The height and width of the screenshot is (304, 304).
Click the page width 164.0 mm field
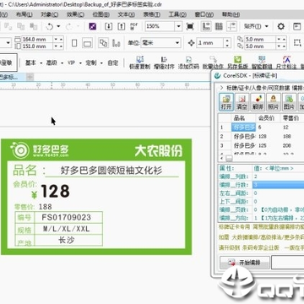pyautogui.click(x=37, y=39)
